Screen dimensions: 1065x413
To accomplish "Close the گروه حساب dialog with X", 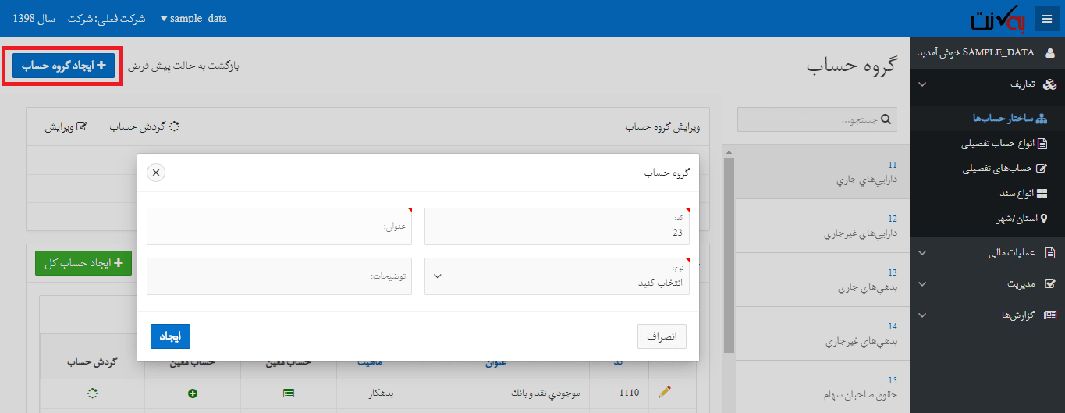I will (156, 173).
